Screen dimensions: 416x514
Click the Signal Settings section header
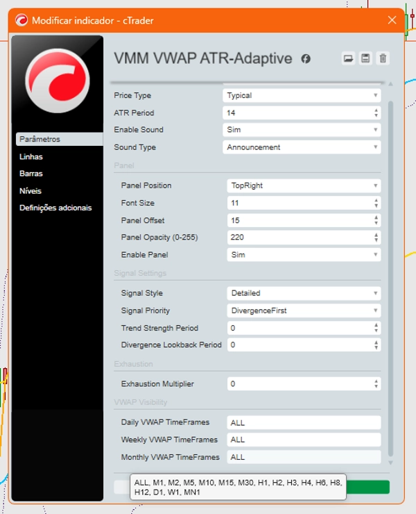pyautogui.click(x=140, y=273)
